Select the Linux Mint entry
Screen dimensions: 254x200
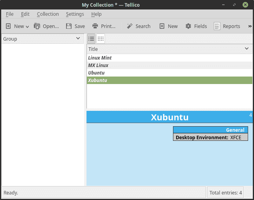169,58
